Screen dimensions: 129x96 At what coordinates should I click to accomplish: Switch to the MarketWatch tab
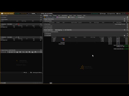tap(64, 15)
